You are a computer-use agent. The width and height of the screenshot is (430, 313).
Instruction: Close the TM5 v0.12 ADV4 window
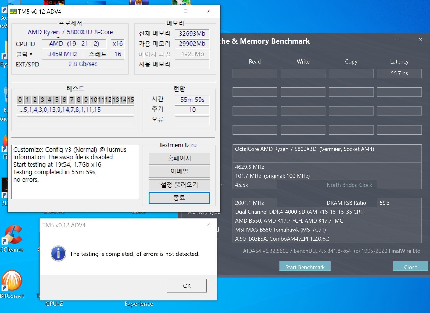(x=209, y=11)
